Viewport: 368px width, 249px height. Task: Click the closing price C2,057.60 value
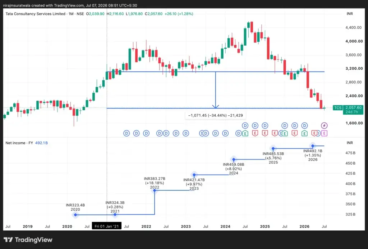pyautogui.click(x=153, y=14)
